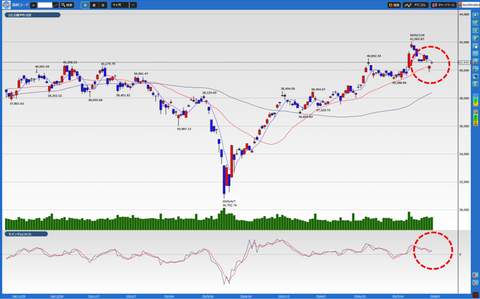Image resolution: width=480 pixels, height=299 pixels.
Task: Click the stock code input field
Action: click(x=45, y=5)
